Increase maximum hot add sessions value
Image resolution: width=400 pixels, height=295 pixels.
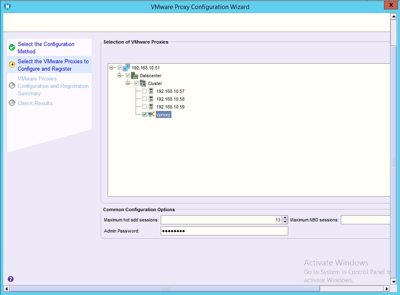pos(285,218)
